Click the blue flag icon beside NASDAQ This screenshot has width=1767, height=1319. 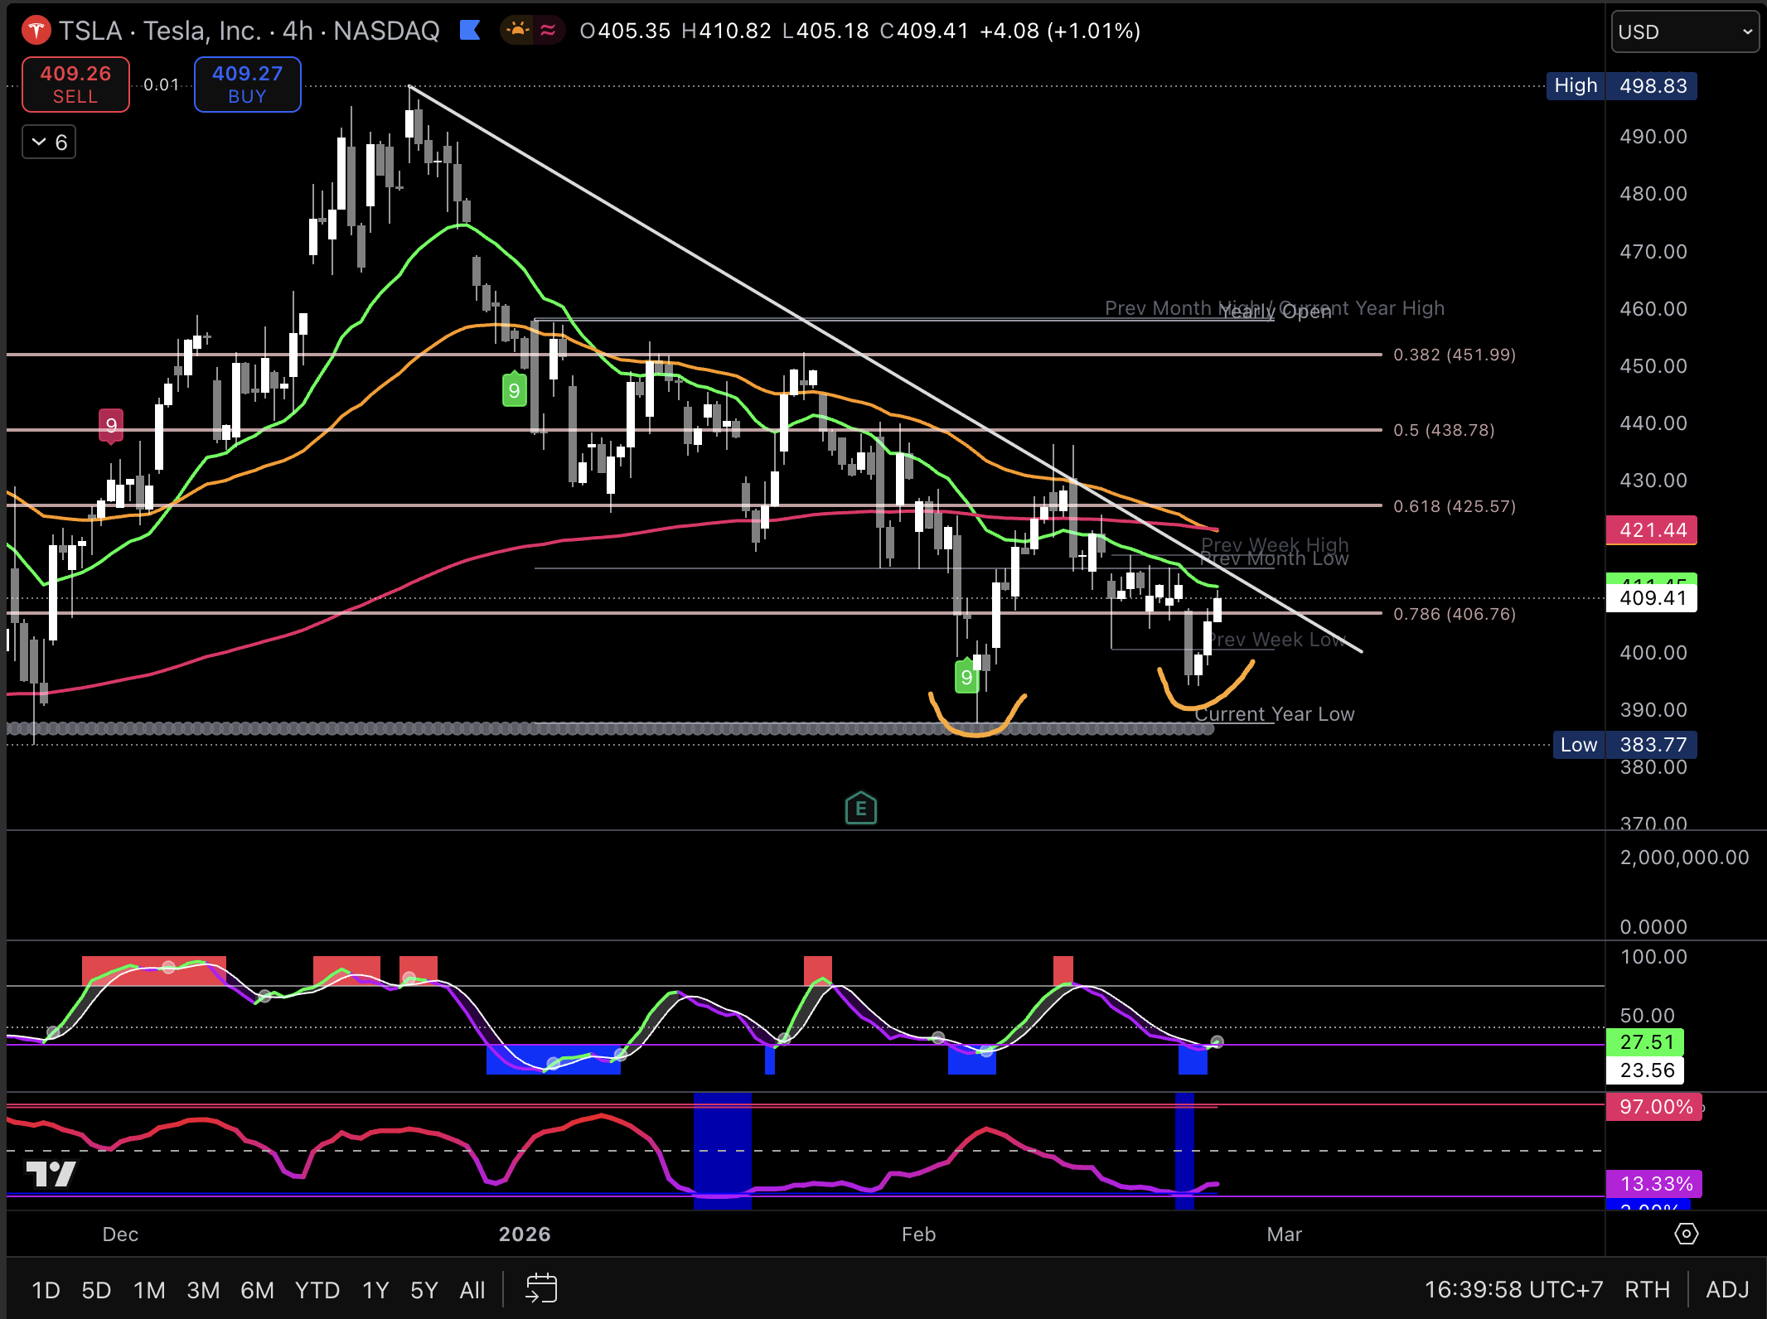click(x=470, y=31)
